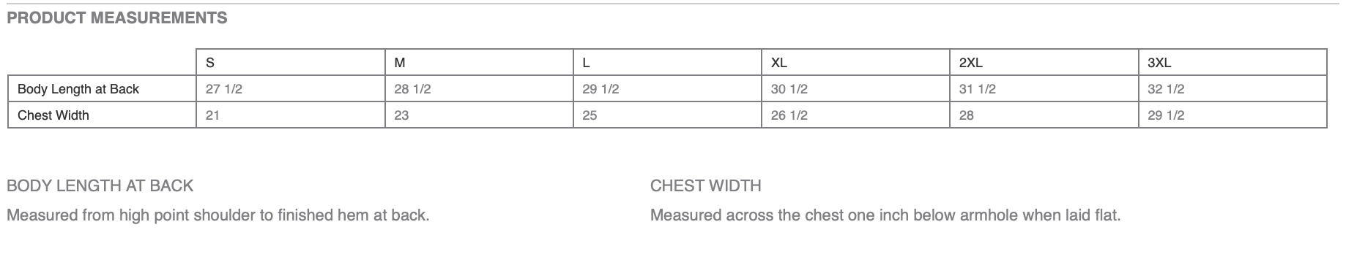Select the 26 1/2 chest width cell
This screenshot has height=276, width=1346.
click(x=855, y=115)
